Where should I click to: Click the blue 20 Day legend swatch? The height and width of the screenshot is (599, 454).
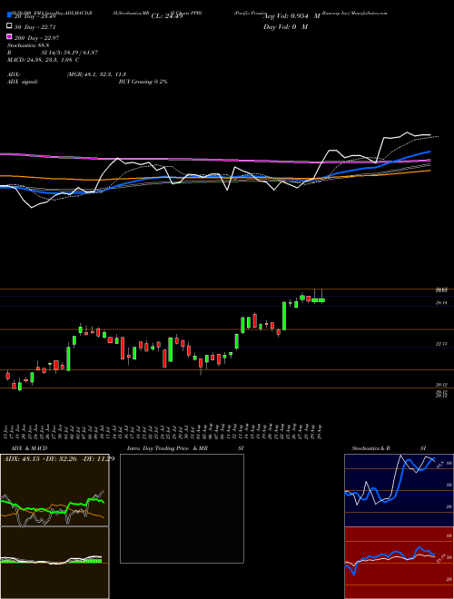(x=9, y=15)
